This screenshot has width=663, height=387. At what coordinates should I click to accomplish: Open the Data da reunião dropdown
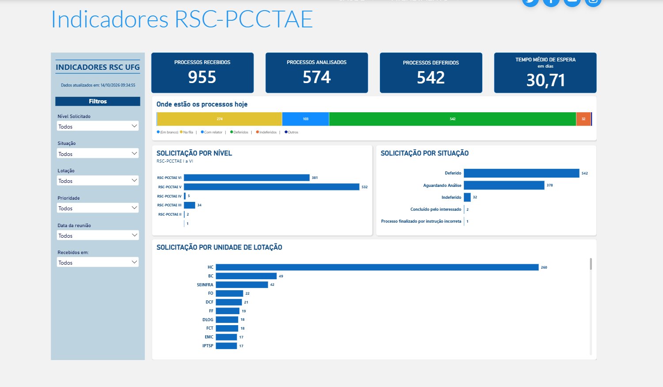98,235
